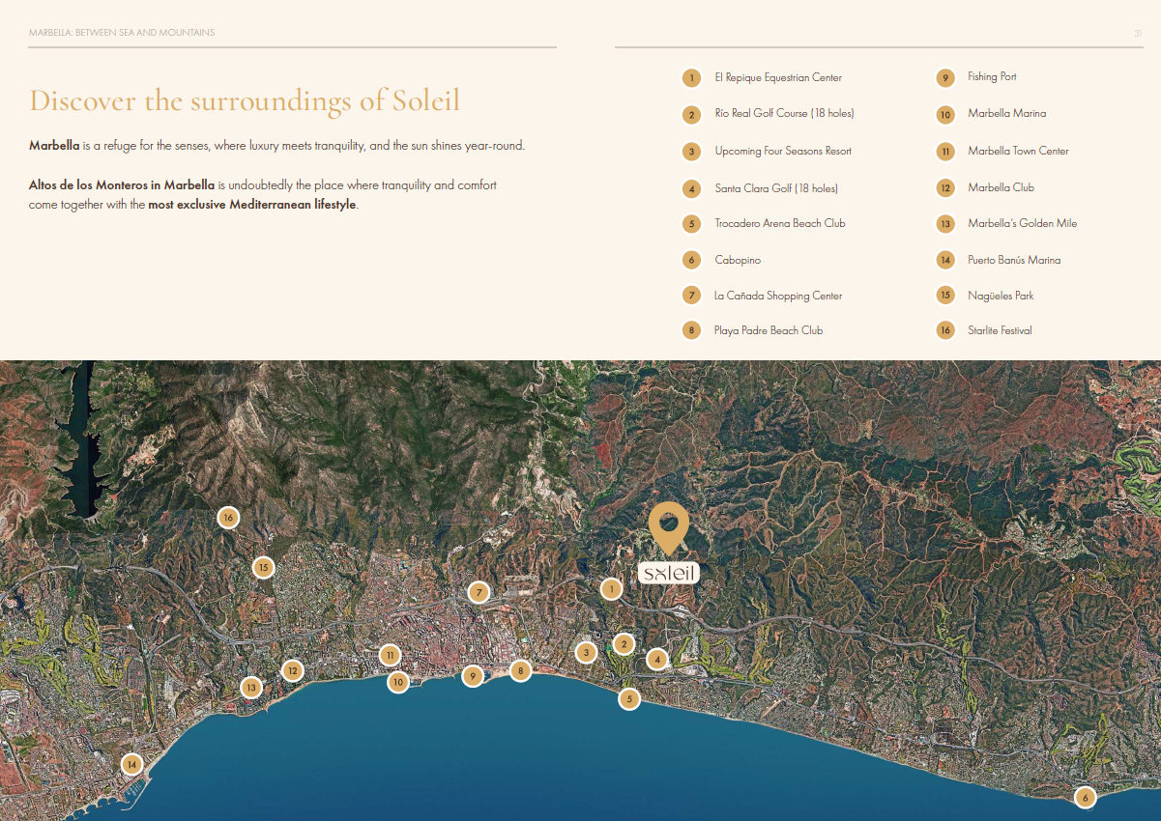Click marker number 5 on the coastline map
1161x821 pixels.
629,698
